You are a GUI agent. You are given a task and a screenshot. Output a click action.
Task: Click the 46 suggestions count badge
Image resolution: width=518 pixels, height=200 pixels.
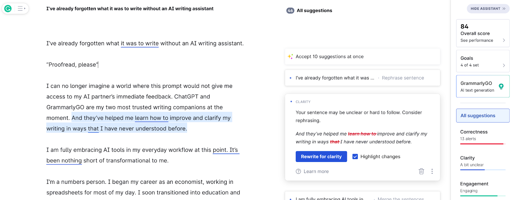coord(290,11)
